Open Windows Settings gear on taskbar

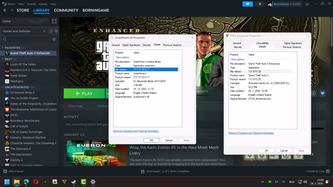[93, 182]
